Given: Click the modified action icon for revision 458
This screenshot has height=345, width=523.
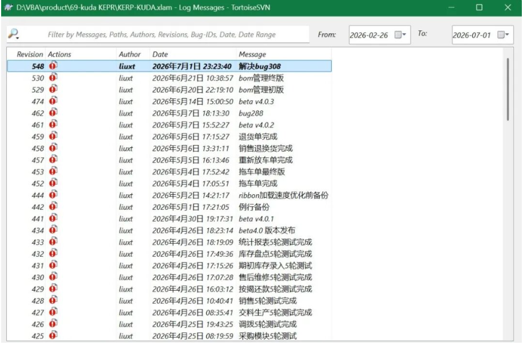Looking at the screenshot, I should point(53,148).
